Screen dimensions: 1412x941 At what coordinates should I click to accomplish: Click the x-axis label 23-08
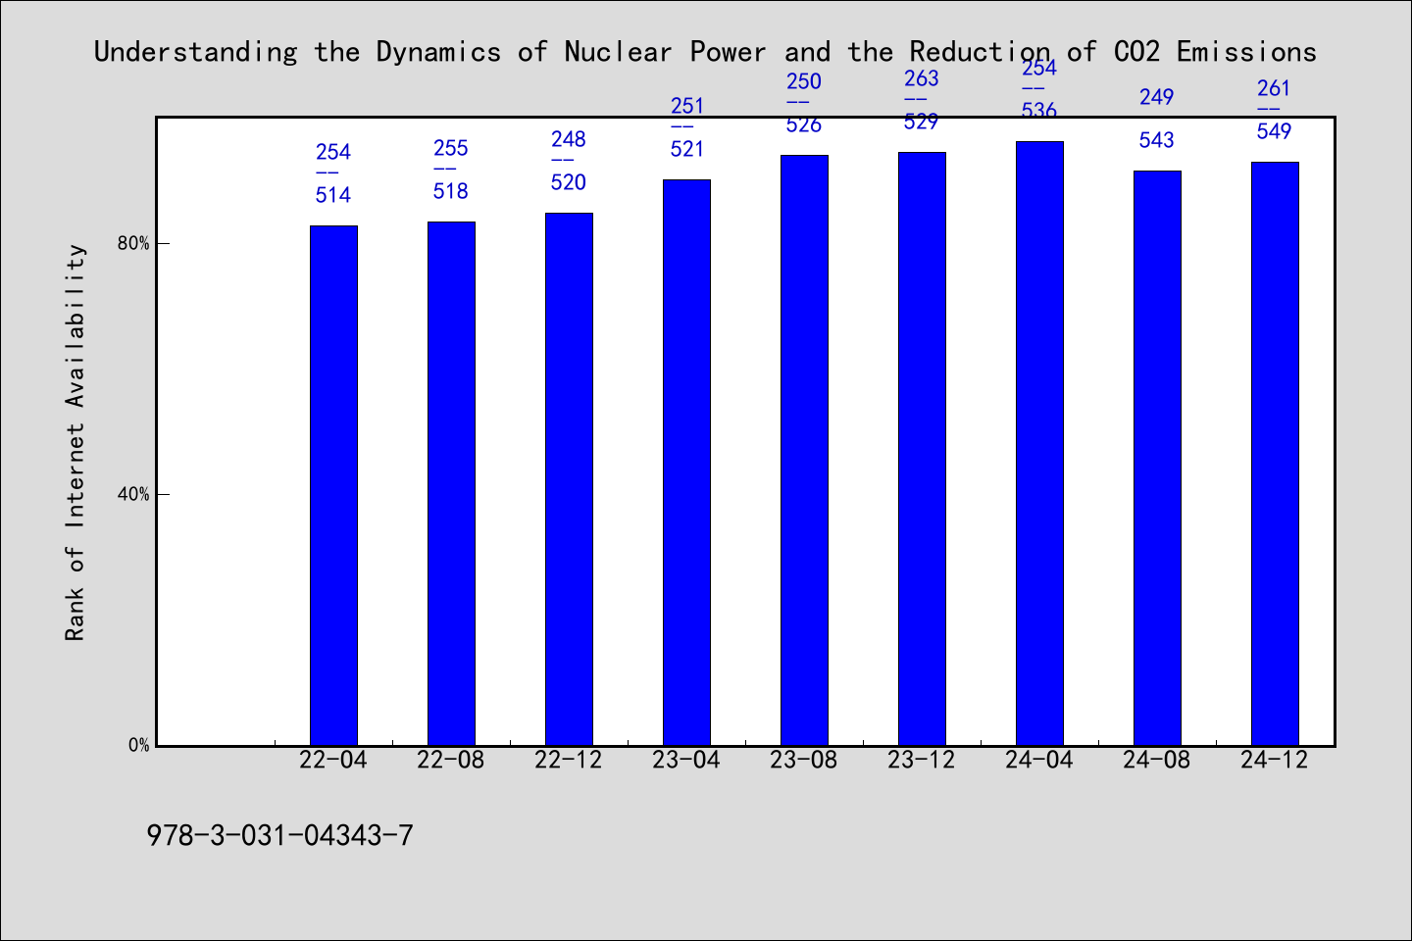(804, 761)
